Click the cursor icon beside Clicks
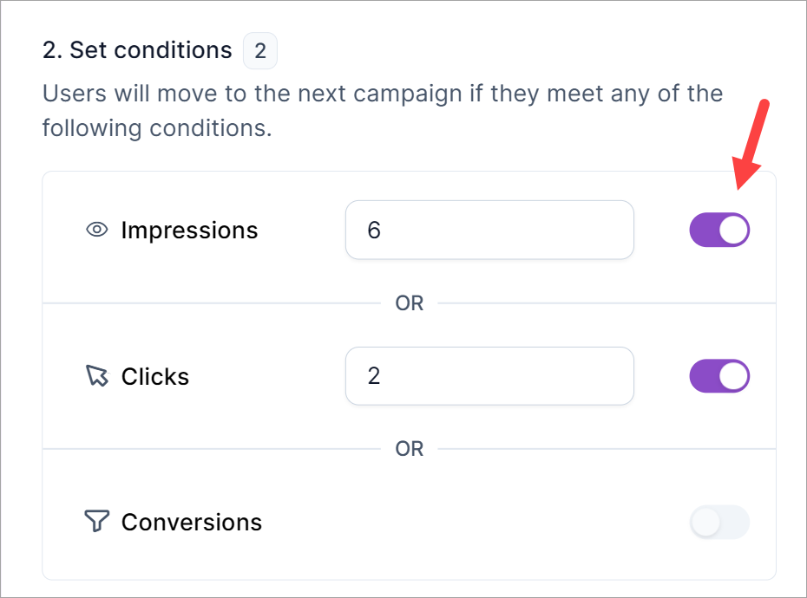Screen dimensions: 807x598 click(x=96, y=376)
